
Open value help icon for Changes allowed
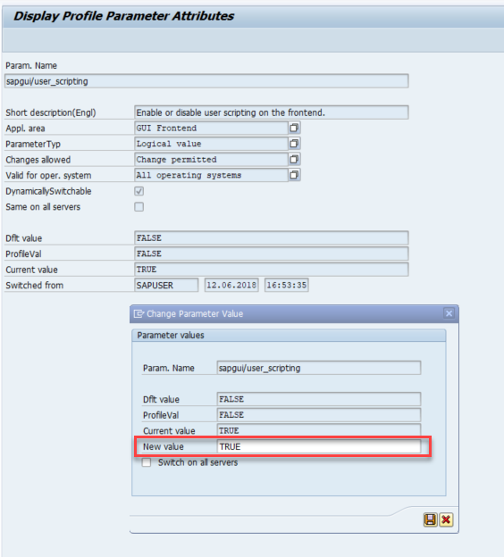(x=294, y=159)
